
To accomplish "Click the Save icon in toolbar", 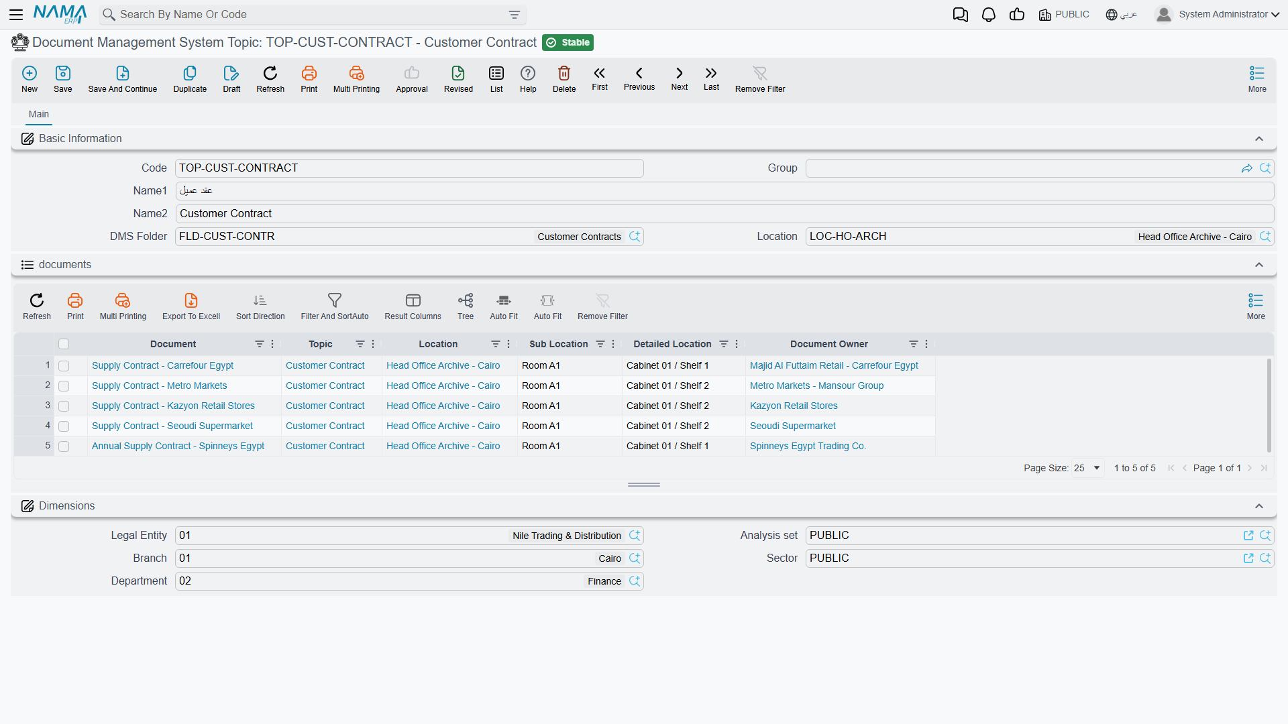I will (x=63, y=79).
